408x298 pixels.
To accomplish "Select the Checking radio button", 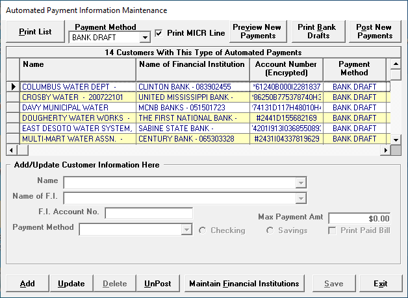I will (x=203, y=230).
